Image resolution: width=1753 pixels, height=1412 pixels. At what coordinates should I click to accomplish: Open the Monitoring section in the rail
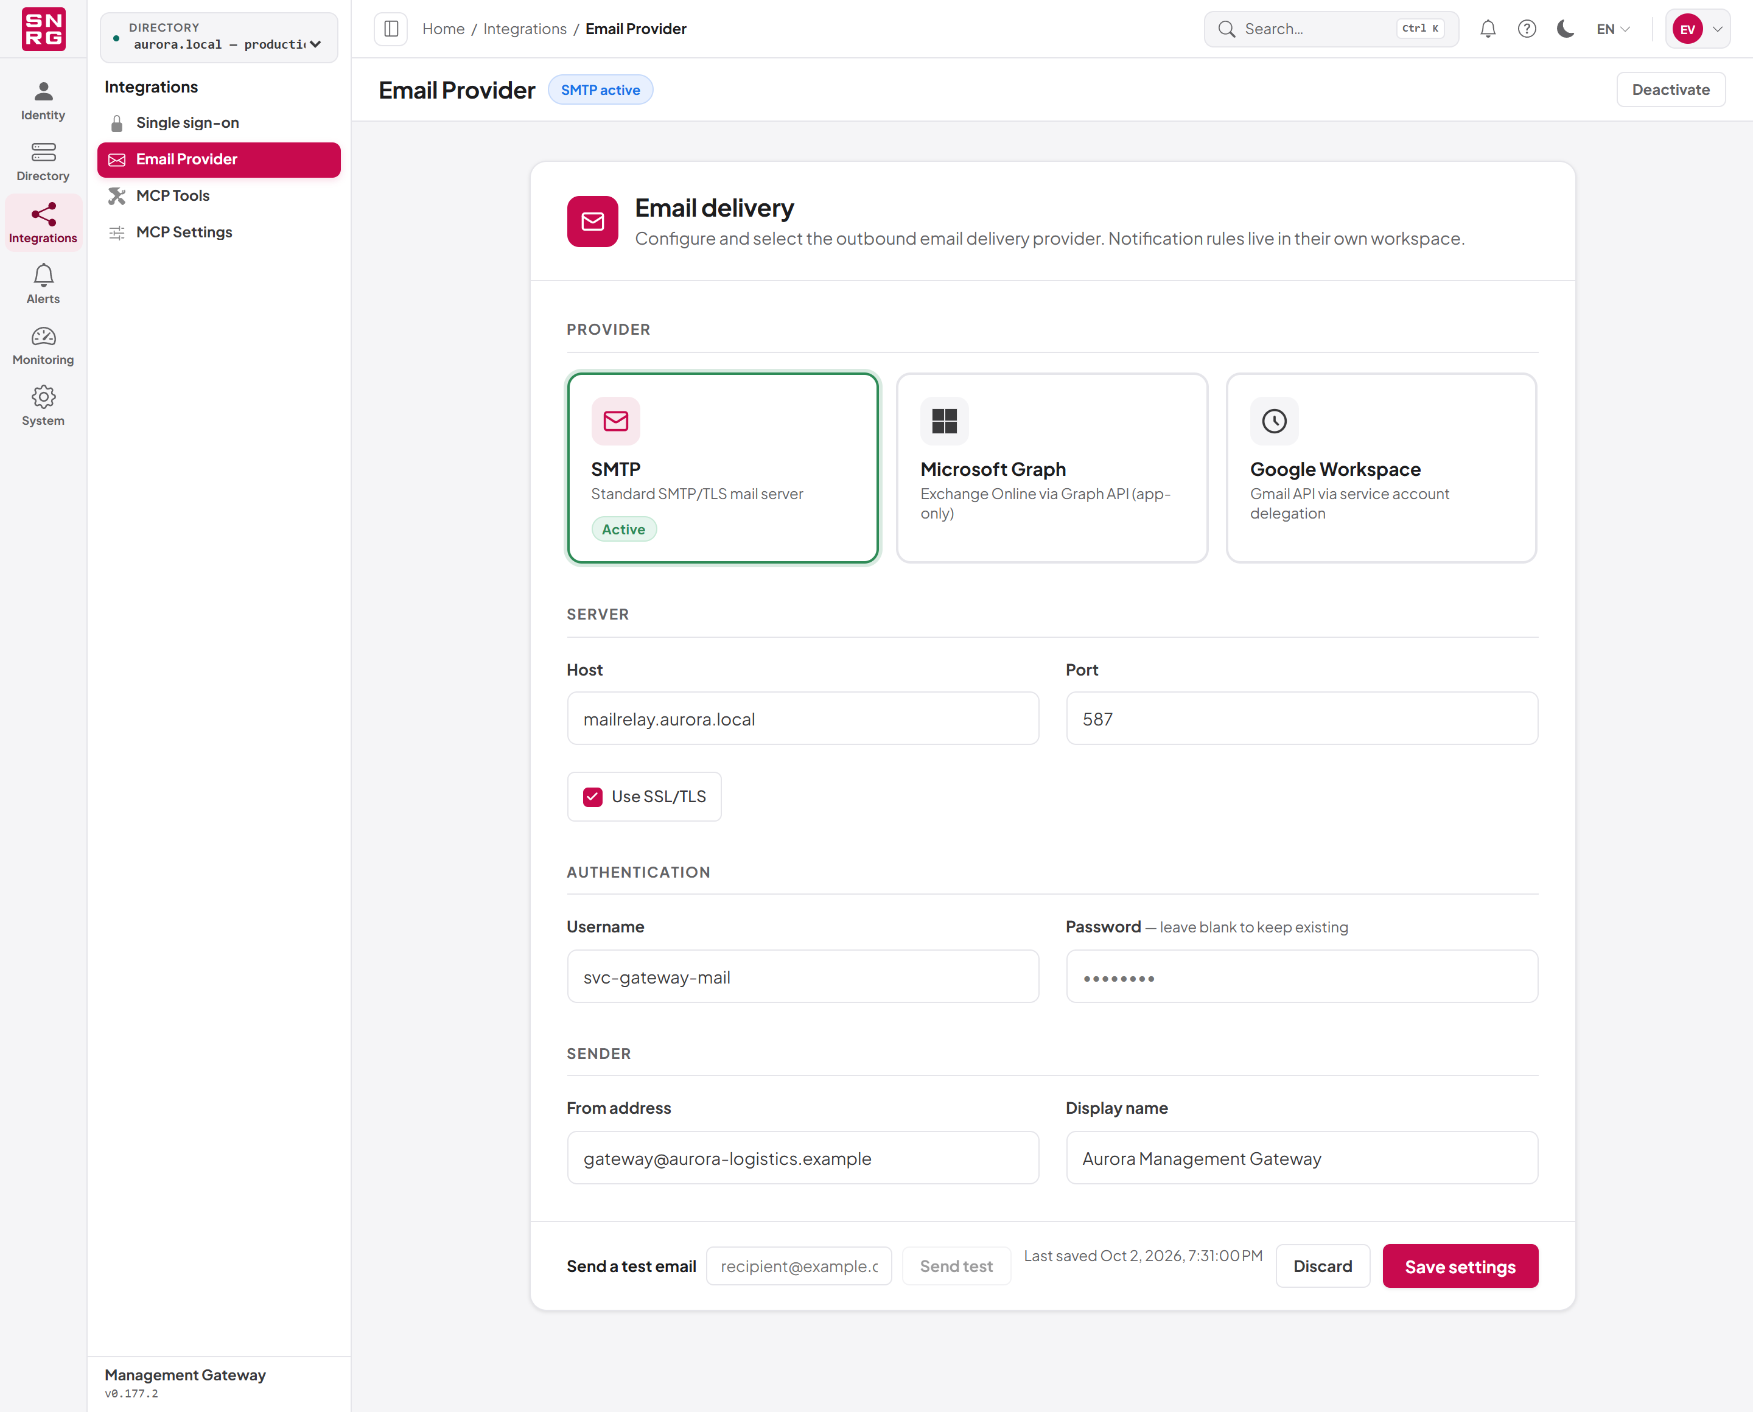tap(43, 346)
